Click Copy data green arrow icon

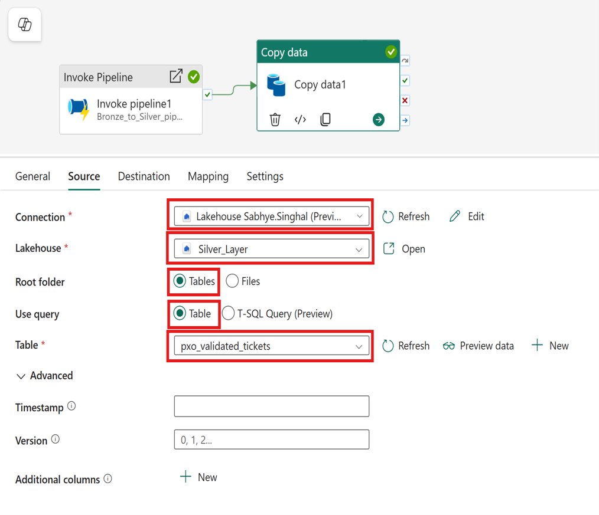click(379, 119)
